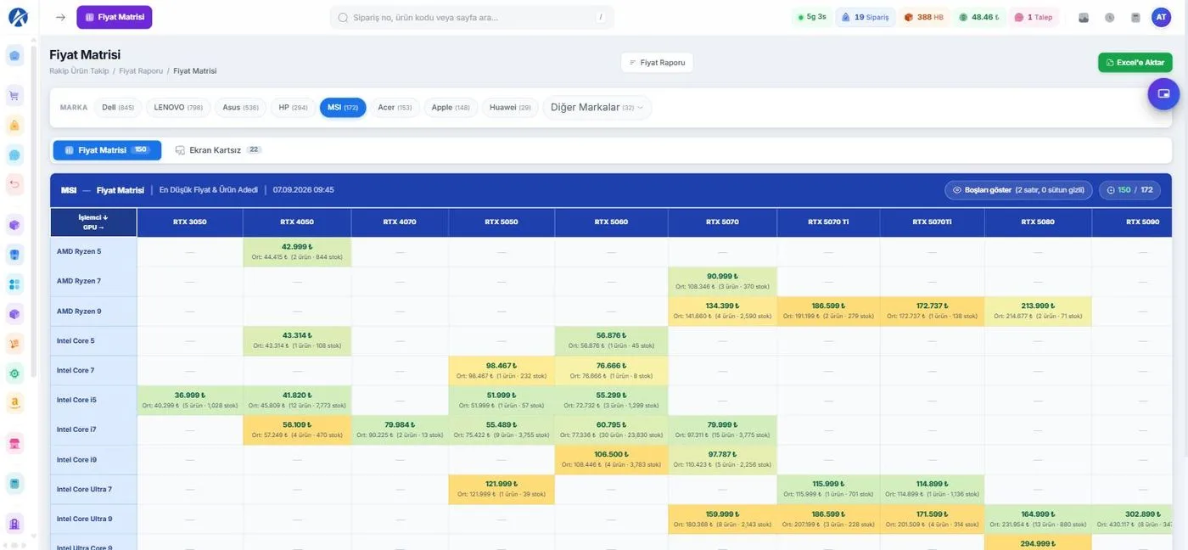Screen dimensions: 1188x550
Task: Select the LENOVO brand filter
Action: click(x=178, y=108)
